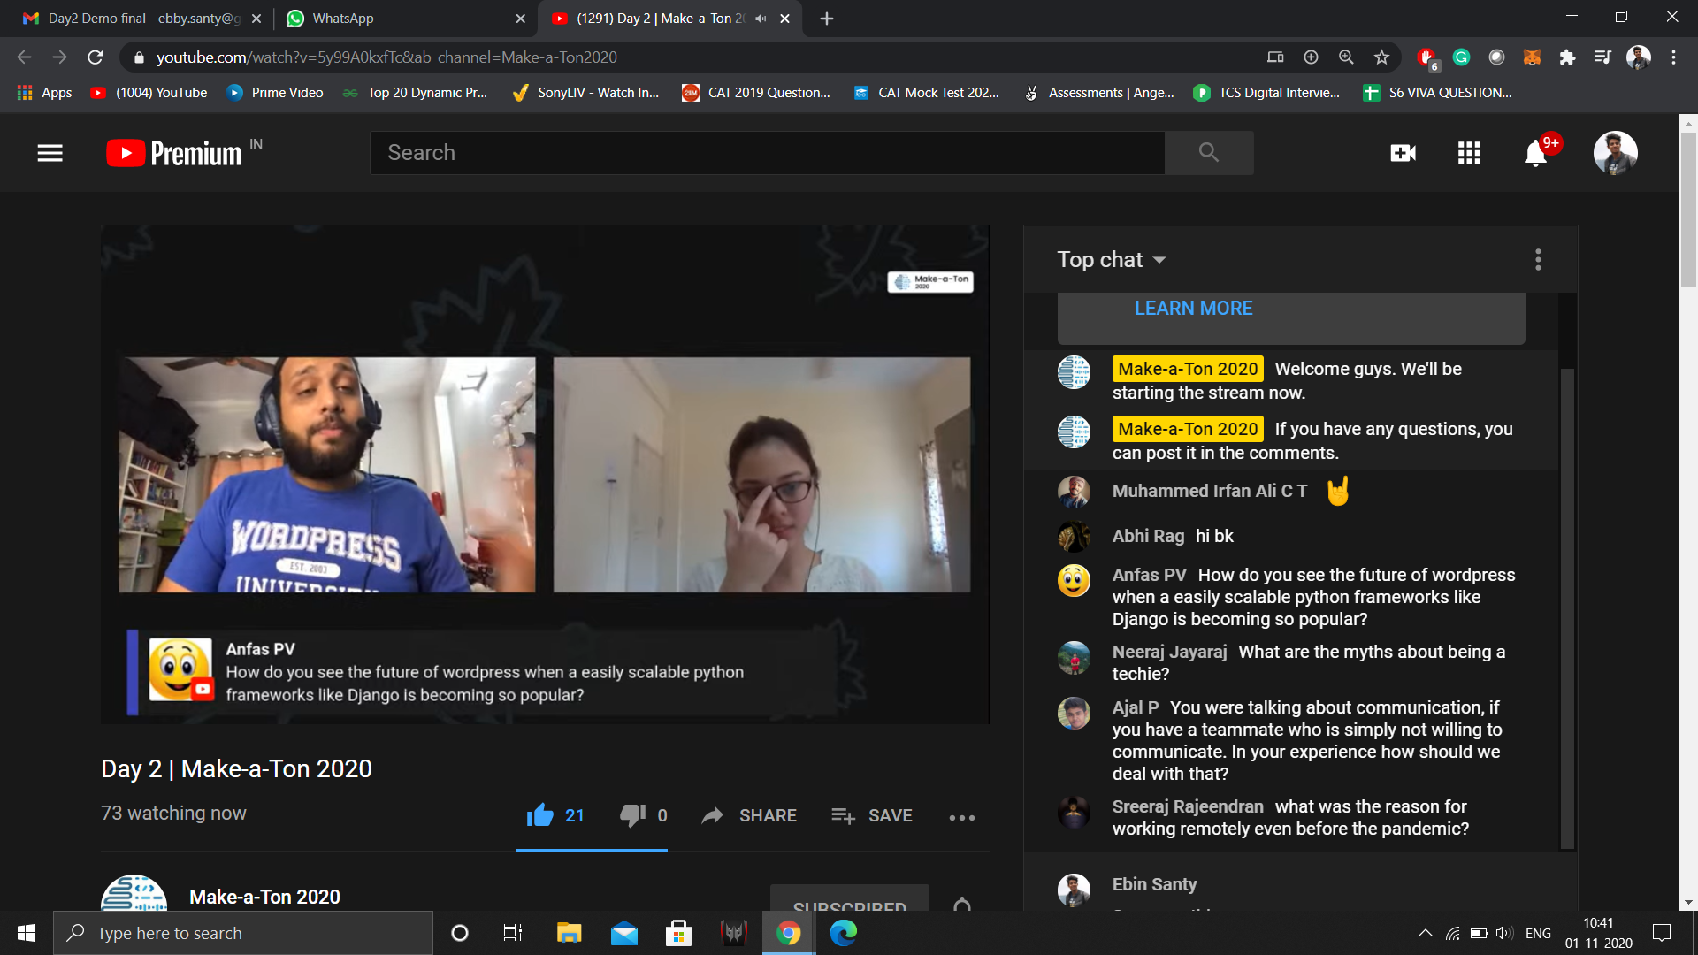Viewport: 1698px width, 955px height.
Task: Toggle the channel notification bell
Action: 962,904
